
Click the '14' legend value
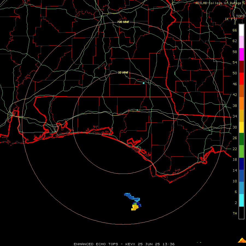click(x=235, y=170)
